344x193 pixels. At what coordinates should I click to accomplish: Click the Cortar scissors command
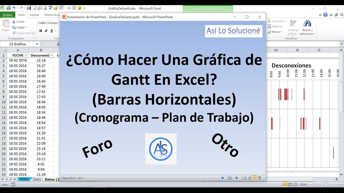(18, 21)
